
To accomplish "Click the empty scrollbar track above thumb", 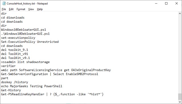I will tap(180, 54).
